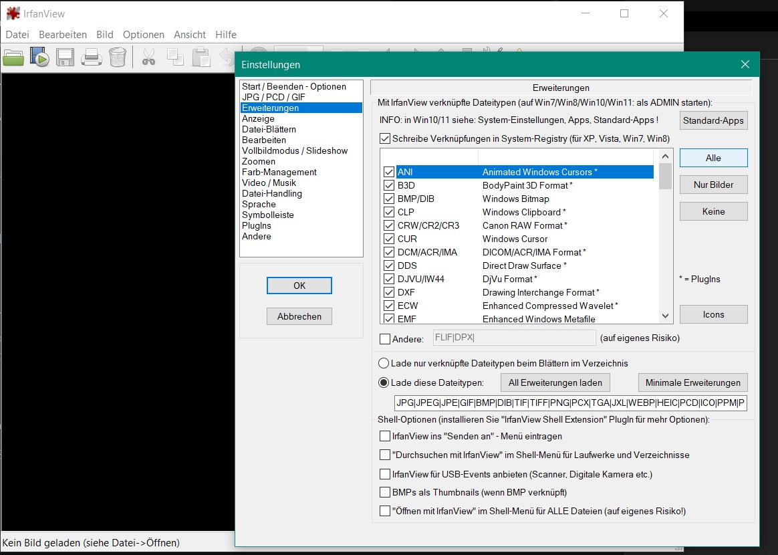778x555 pixels.
Task: Copy using the copy toolbar icon
Action: coord(174,57)
